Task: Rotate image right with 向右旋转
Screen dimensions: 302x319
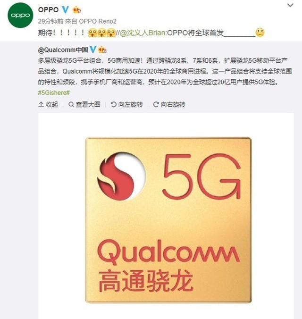Action: (169, 104)
